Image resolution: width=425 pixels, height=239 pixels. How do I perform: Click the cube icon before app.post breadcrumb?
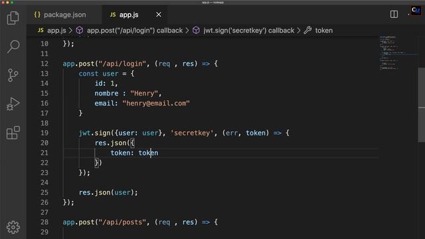80,30
